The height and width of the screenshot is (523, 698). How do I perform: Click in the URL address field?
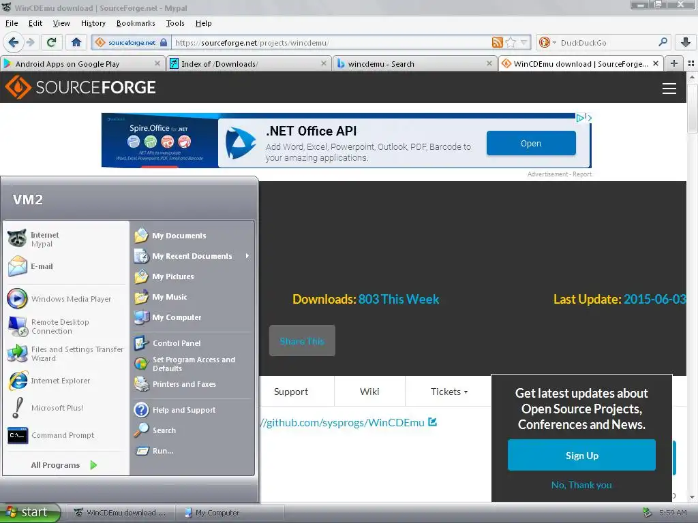pos(332,43)
